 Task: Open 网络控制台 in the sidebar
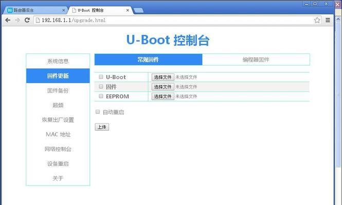click(58, 149)
